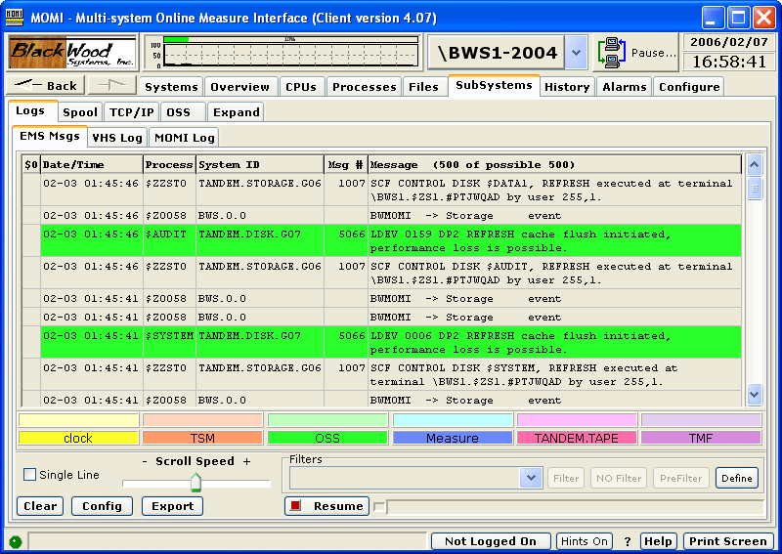Open the Alarms tab
Viewport: 782px width, 554px height.
pyautogui.click(x=624, y=87)
